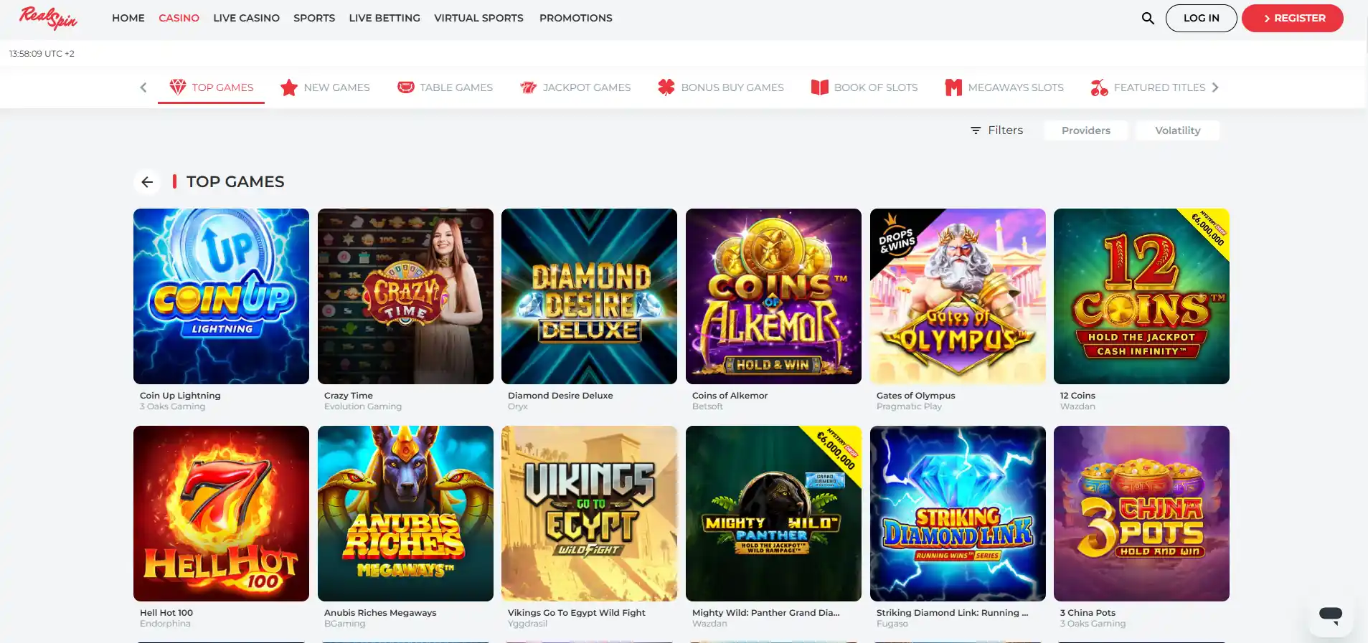Click the Filters label
Viewport: 1368px width, 643px height.
[x=1006, y=130]
